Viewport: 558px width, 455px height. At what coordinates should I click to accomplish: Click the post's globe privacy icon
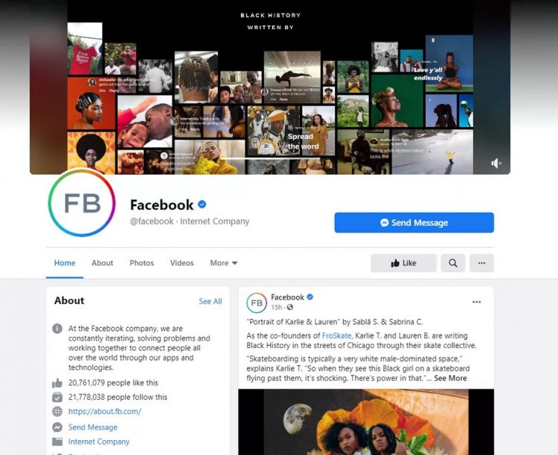[290, 307]
